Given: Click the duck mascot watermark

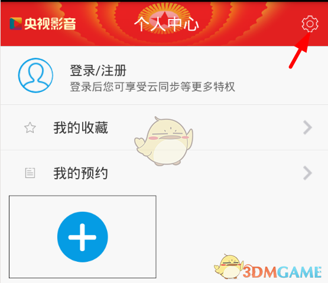Looking at the screenshot, I should pos(164,141).
